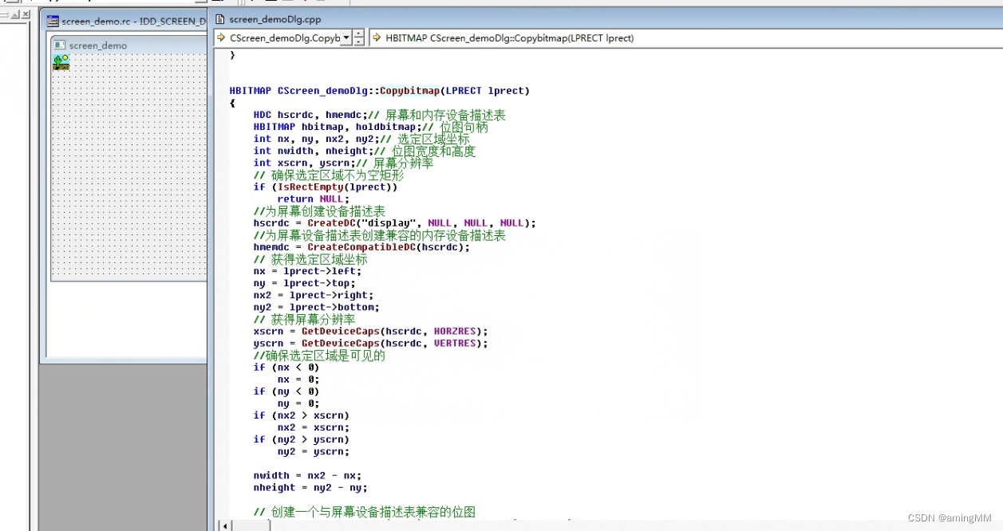Click the resource icon beside screen_demo.rc title

click(53, 22)
